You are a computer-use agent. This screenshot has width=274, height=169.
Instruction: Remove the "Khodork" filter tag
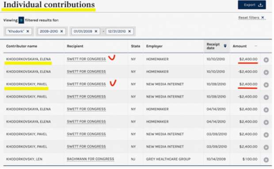click(x=28, y=31)
